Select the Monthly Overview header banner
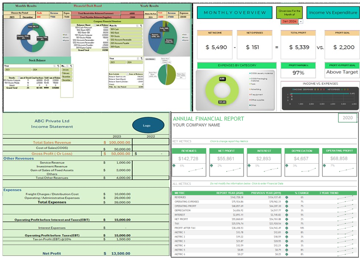 point(235,13)
